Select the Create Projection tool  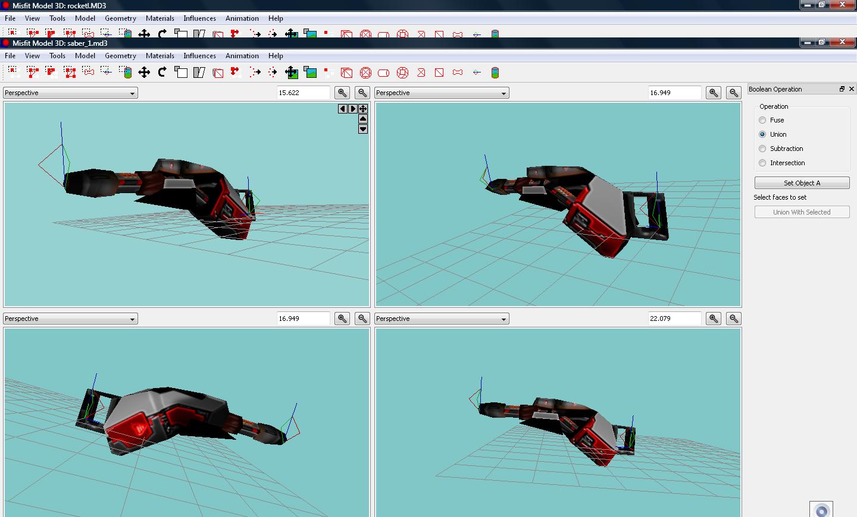point(495,72)
